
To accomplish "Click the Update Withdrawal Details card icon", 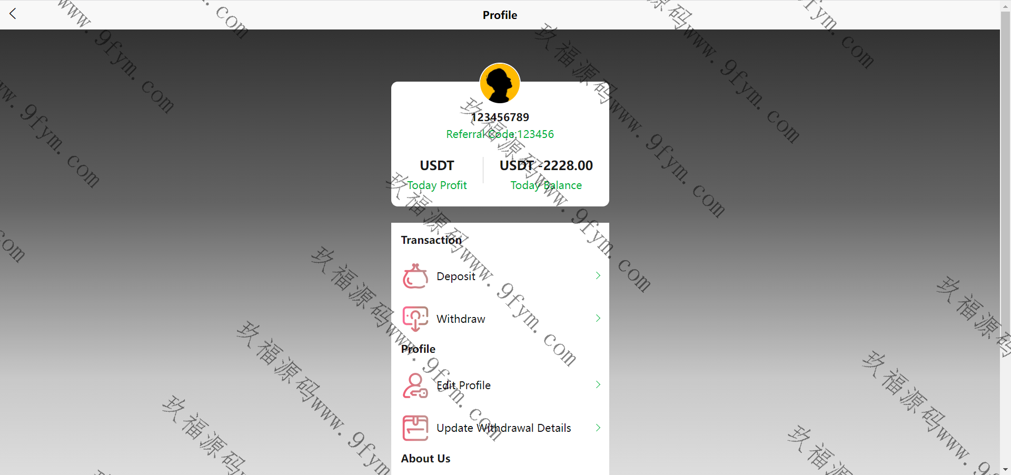I will pyautogui.click(x=415, y=428).
